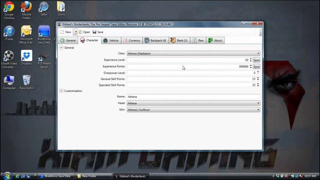Click Internet Explorer quick launch icon
The image size is (320, 180).
pyautogui.click(x=17, y=176)
